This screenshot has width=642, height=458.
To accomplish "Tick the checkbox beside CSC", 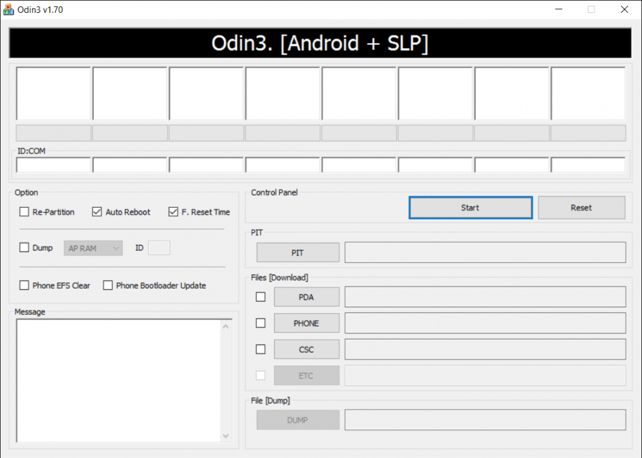I will pos(261,350).
